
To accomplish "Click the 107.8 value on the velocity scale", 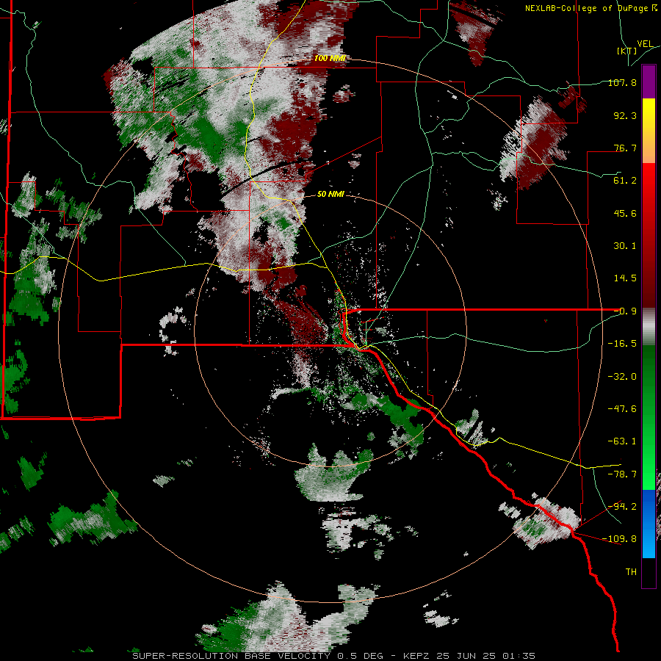I will (x=622, y=82).
